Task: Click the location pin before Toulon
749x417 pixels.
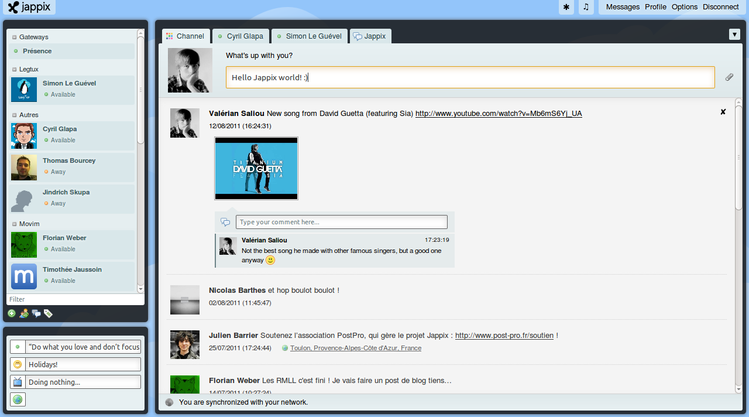Action: coord(286,348)
